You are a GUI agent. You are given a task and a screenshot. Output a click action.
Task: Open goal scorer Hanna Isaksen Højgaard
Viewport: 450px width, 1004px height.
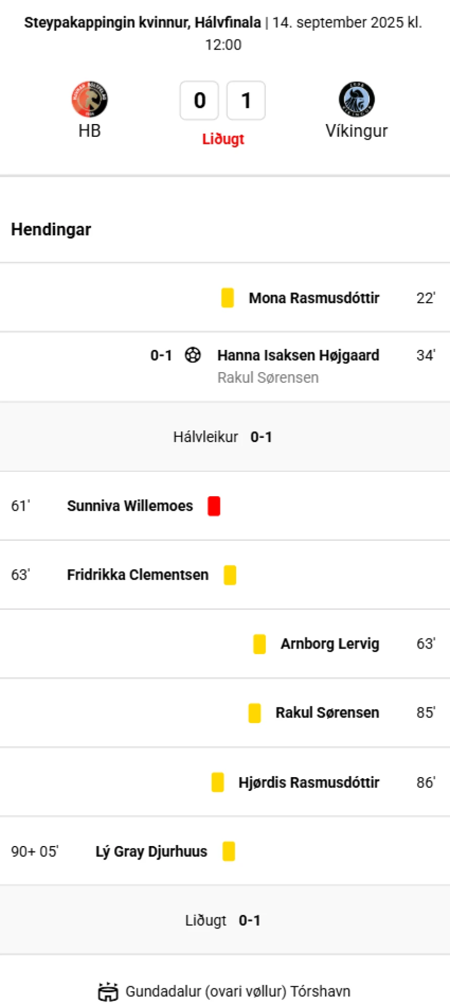click(298, 355)
